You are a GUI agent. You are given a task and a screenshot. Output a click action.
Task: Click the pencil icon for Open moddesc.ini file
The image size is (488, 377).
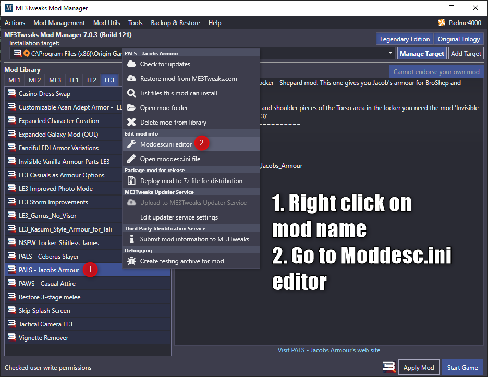click(132, 159)
